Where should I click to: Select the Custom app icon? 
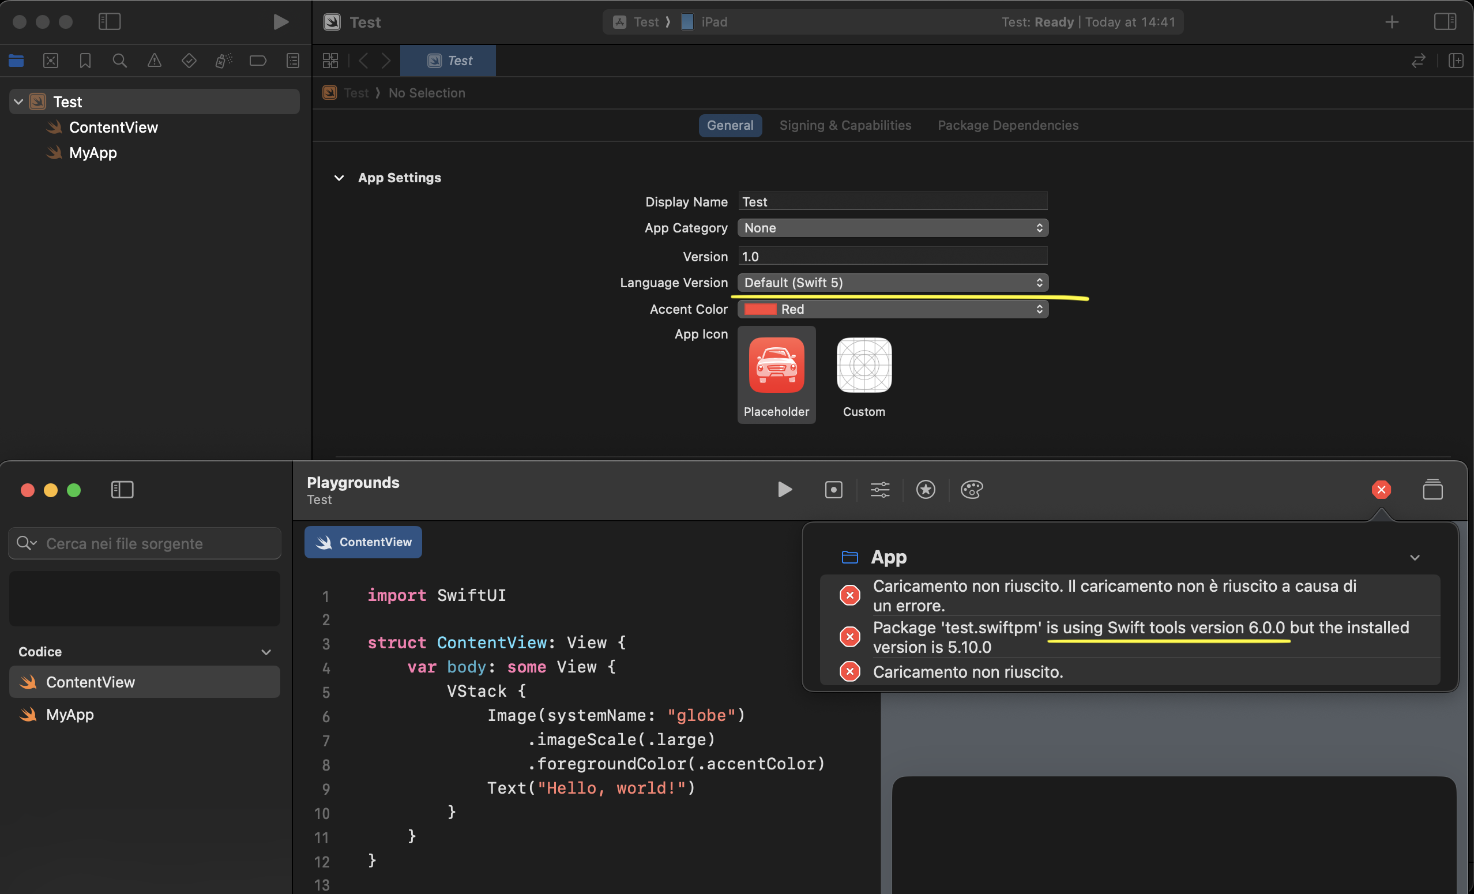point(864,374)
